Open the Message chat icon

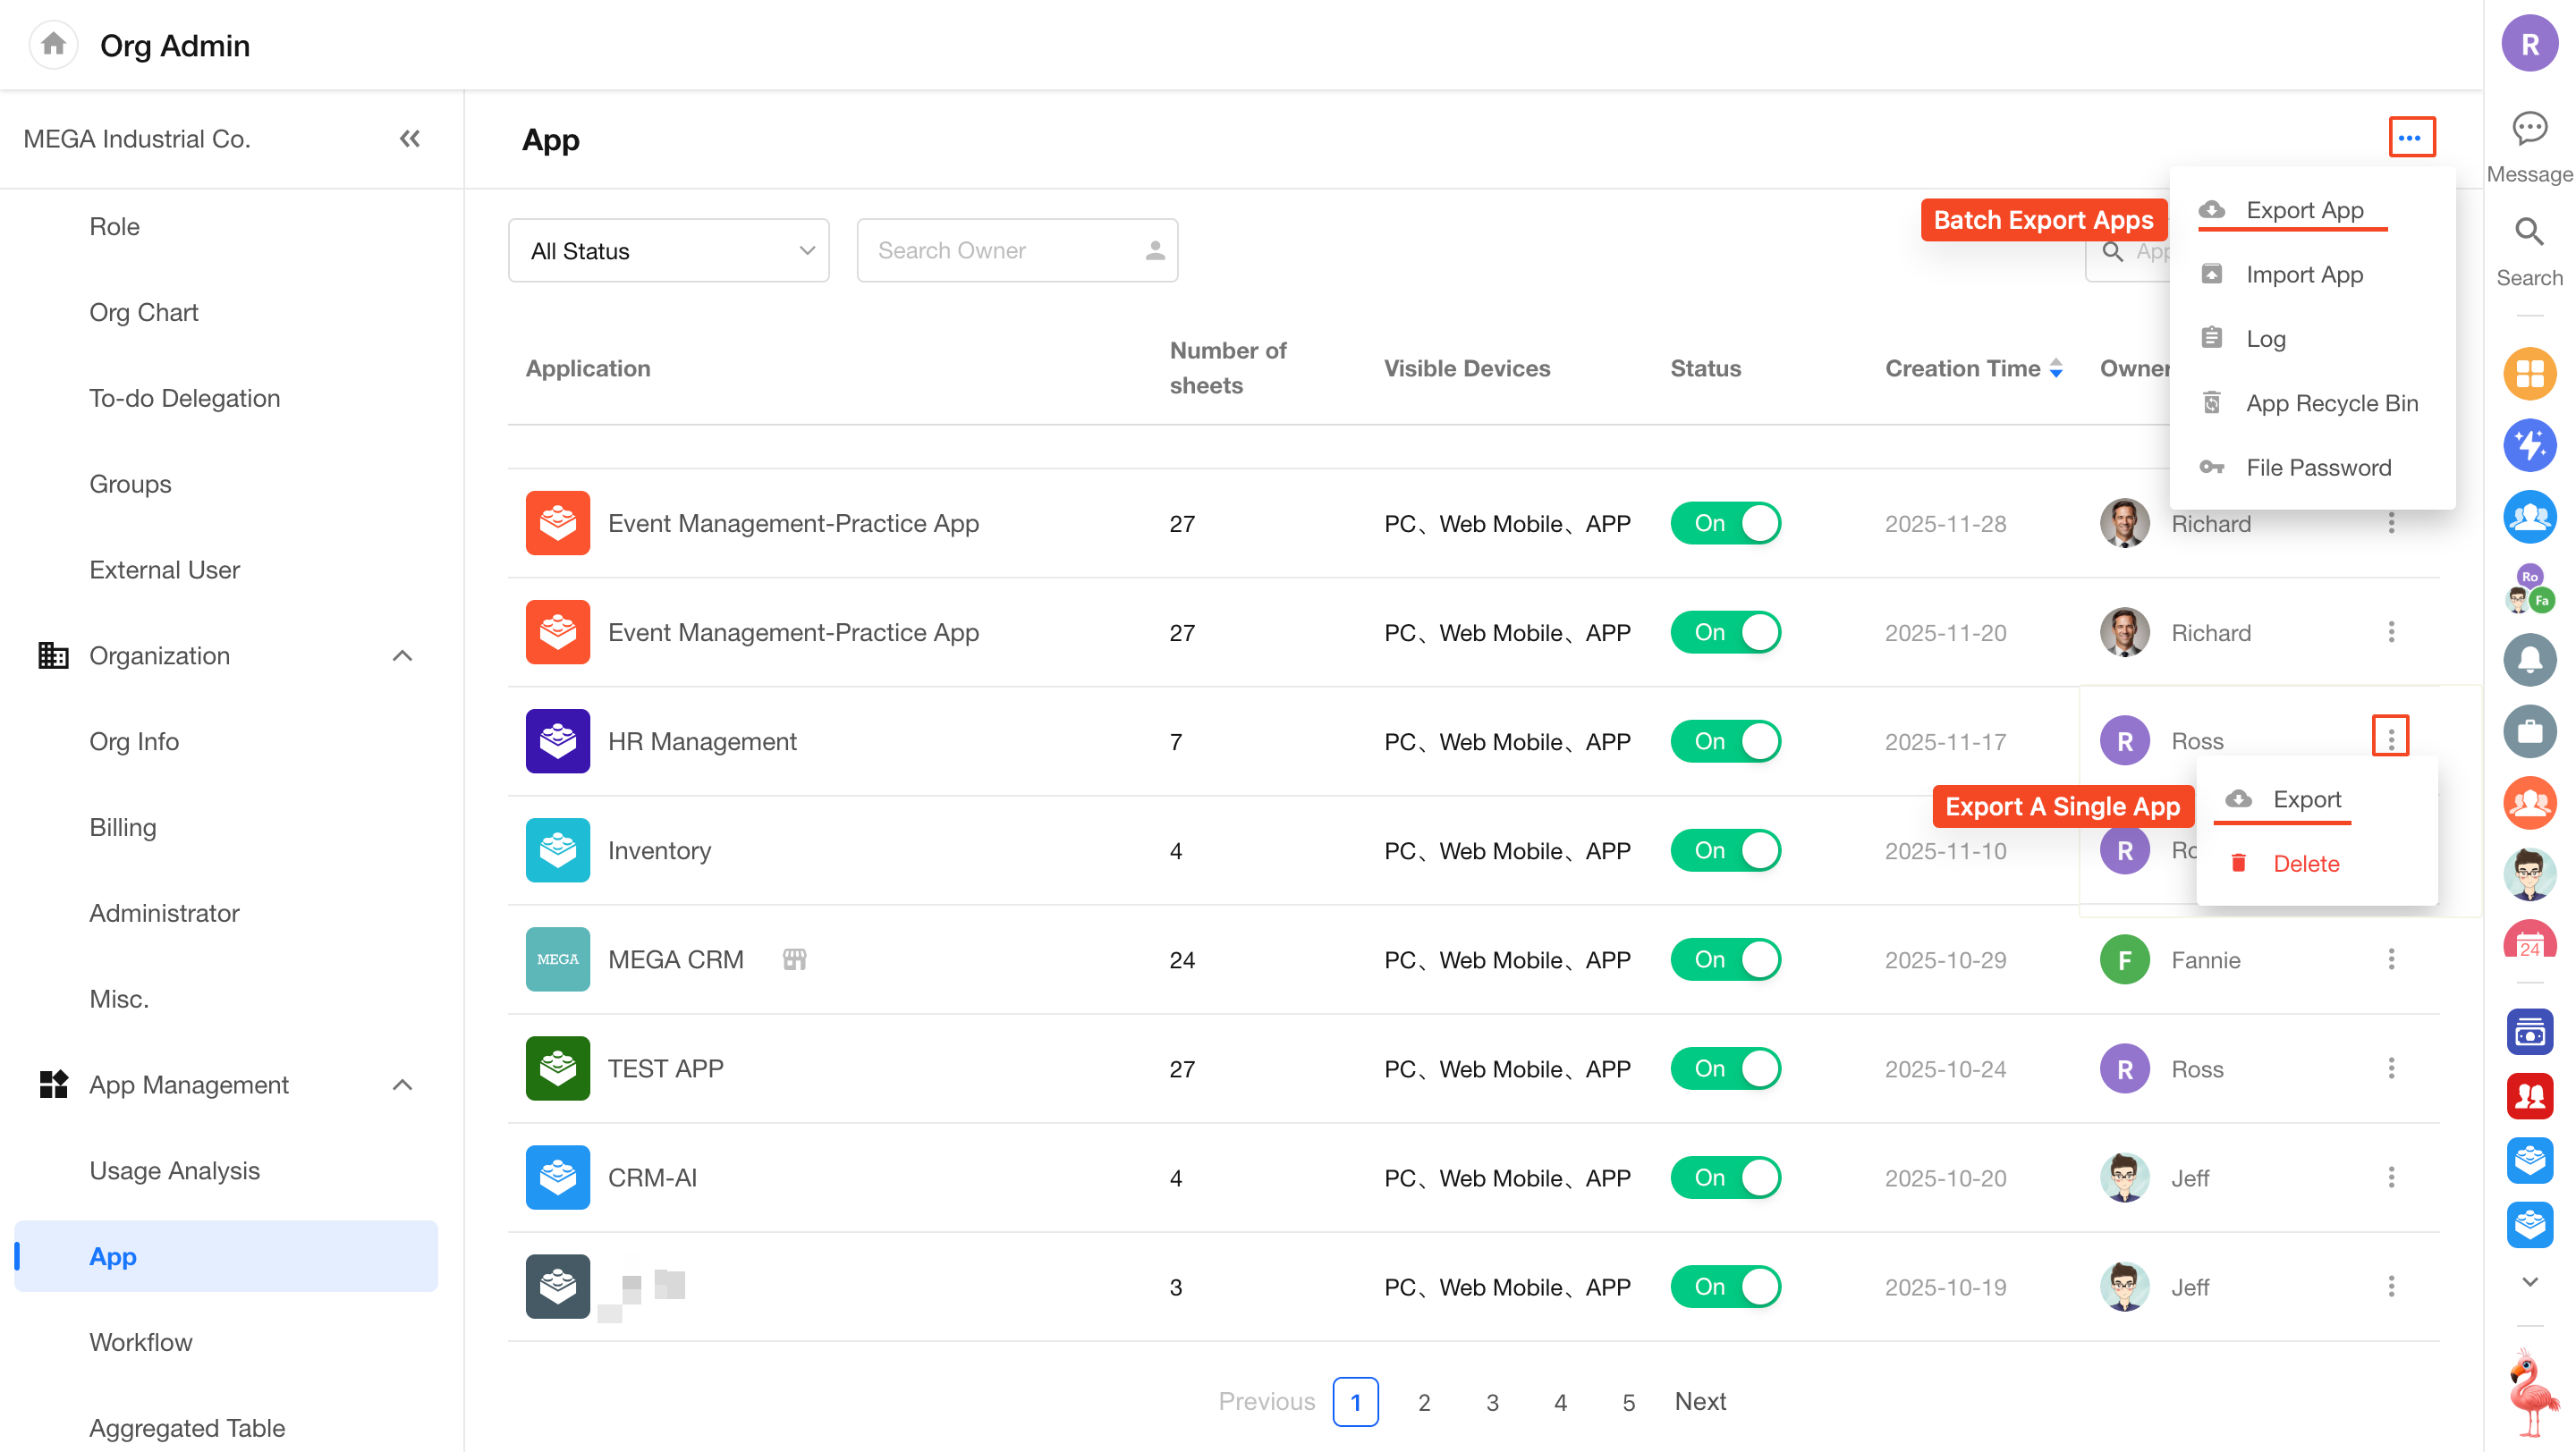pyautogui.click(x=2529, y=129)
